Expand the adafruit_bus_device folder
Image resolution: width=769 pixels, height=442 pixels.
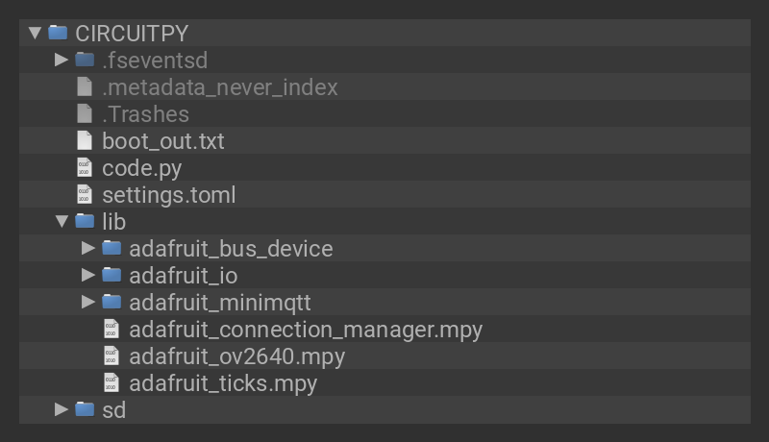pos(88,248)
